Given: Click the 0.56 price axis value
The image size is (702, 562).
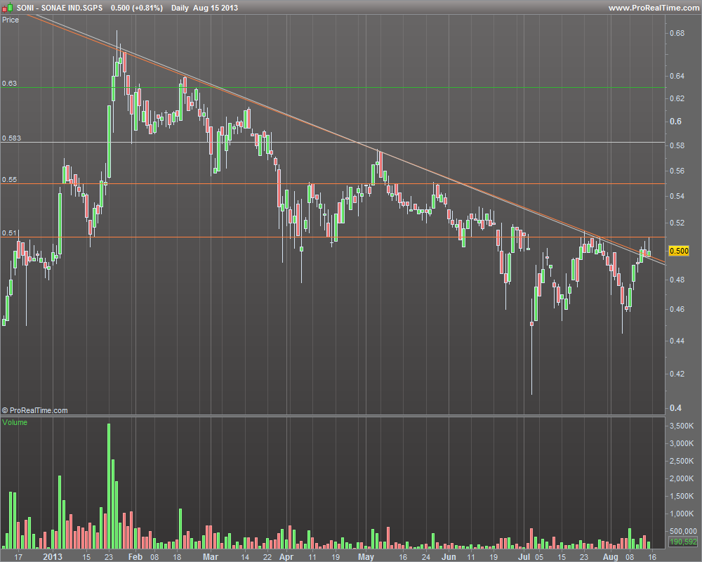Looking at the screenshot, I should pos(677,171).
